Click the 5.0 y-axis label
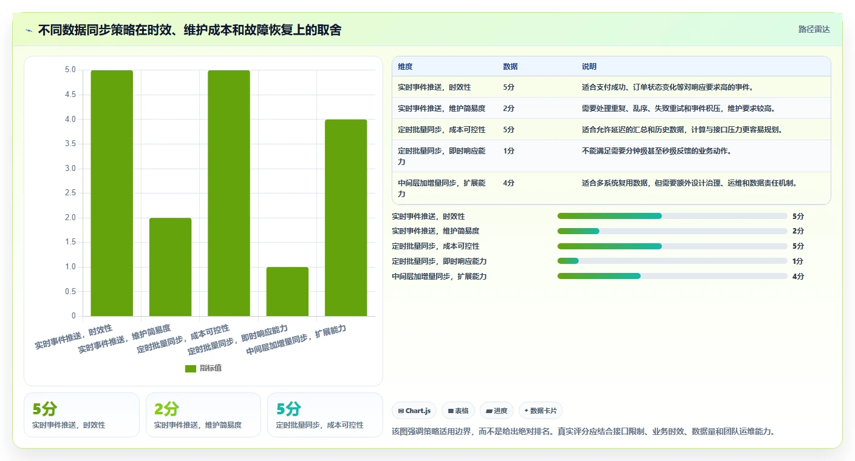 click(x=70, y=70)
